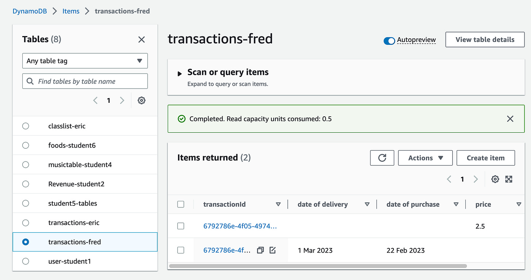Expand the Scan or query items section

(179, 74)
